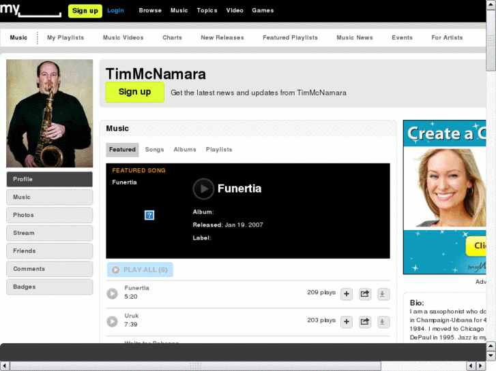Add Funertia to playlist with plus icon
496x371 pixels.
[x=347, y=294]
